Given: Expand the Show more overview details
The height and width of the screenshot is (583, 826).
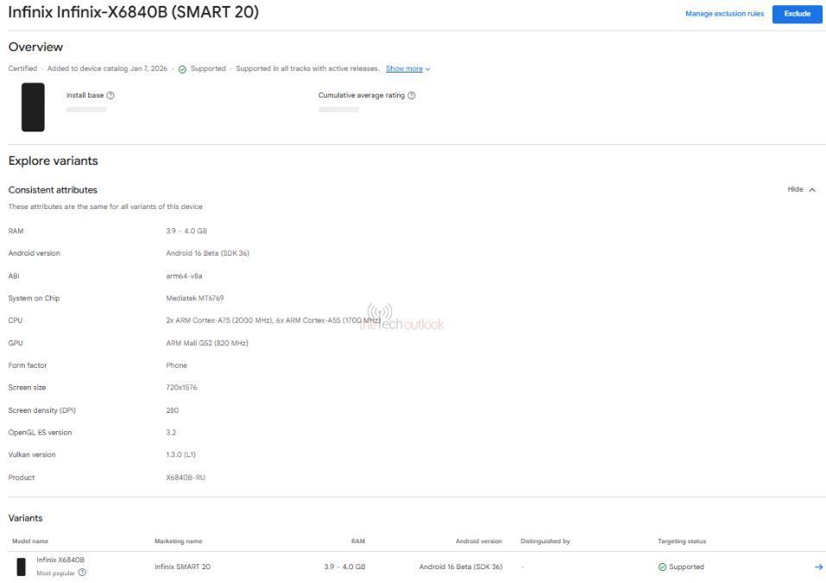Looking at the screenshot, I should (407, 69).
